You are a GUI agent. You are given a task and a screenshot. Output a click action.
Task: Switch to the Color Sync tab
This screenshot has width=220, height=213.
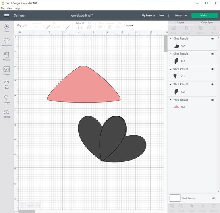(x=207, y=23)
